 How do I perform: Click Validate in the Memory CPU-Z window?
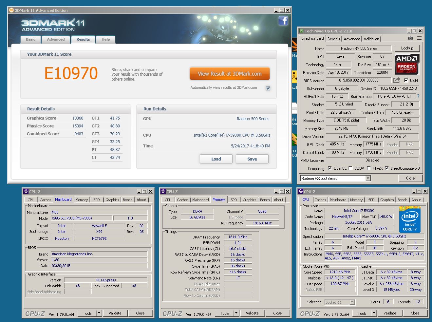point(252,313)
